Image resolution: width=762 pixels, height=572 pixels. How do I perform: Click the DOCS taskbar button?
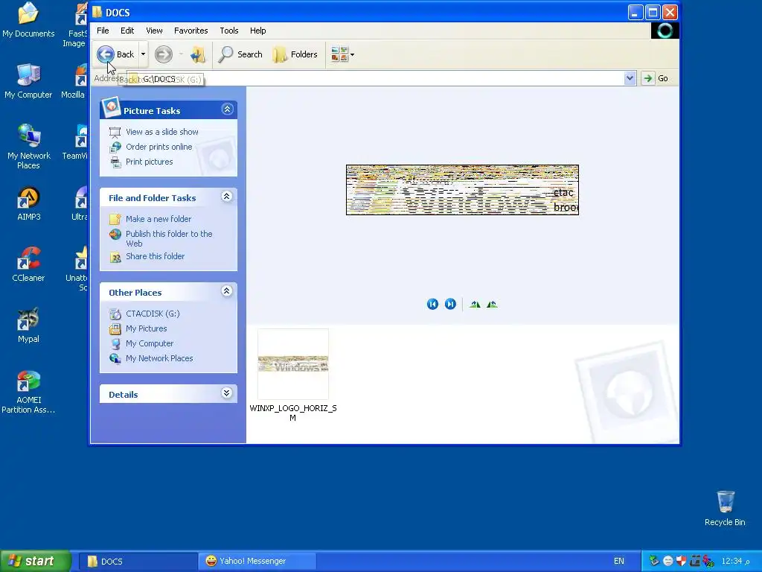pyautogui.click(x=137, y=562)
